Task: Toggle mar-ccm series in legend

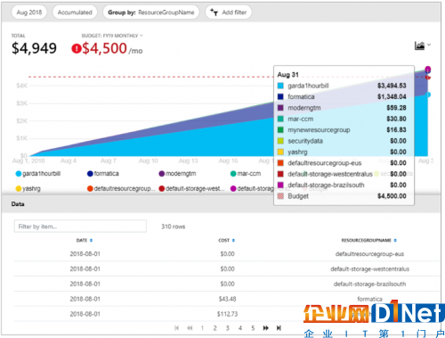Action: 246,174
